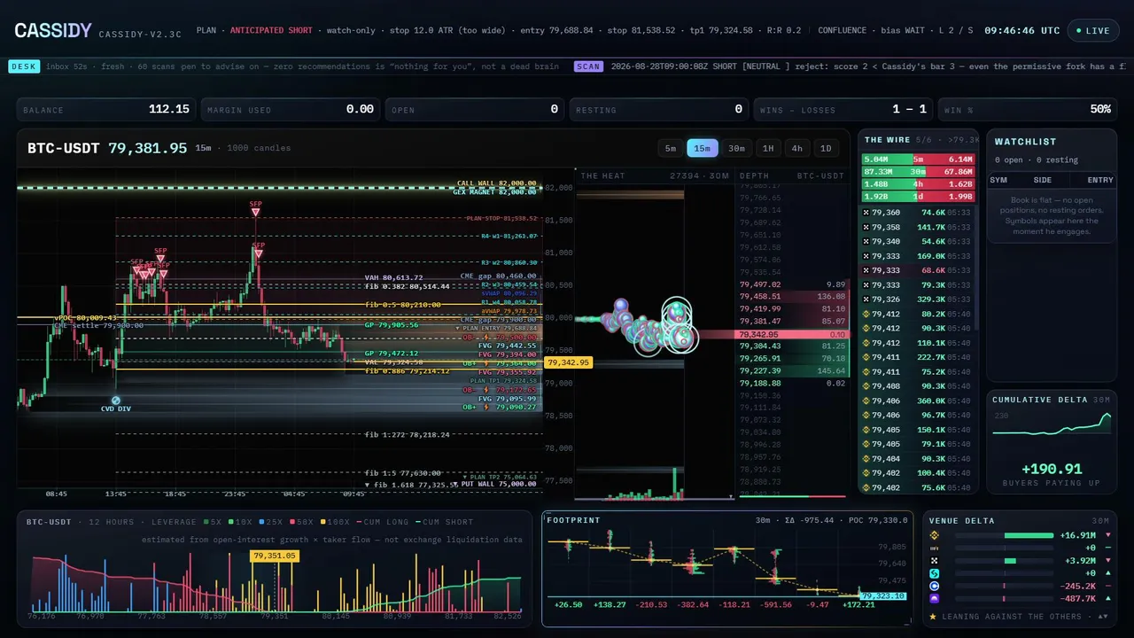The image size is (1134, 638).
Task: Switch chart to the 5m timeframe
Action: (671, 148)
